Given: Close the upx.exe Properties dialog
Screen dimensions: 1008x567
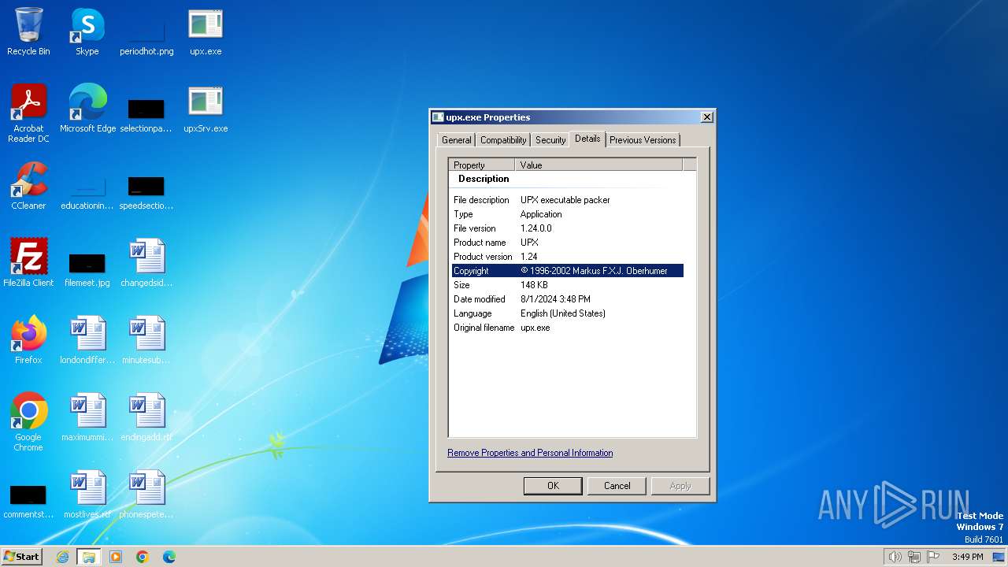Looking at the screenshot, I should [x=707, y=117].
